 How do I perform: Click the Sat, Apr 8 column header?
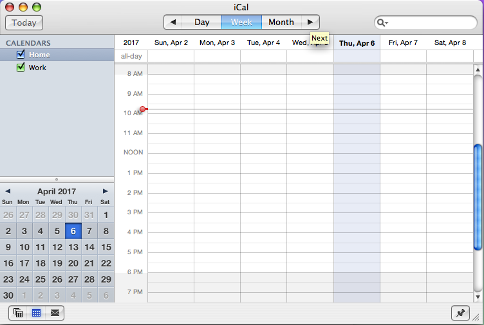(450, 42)
